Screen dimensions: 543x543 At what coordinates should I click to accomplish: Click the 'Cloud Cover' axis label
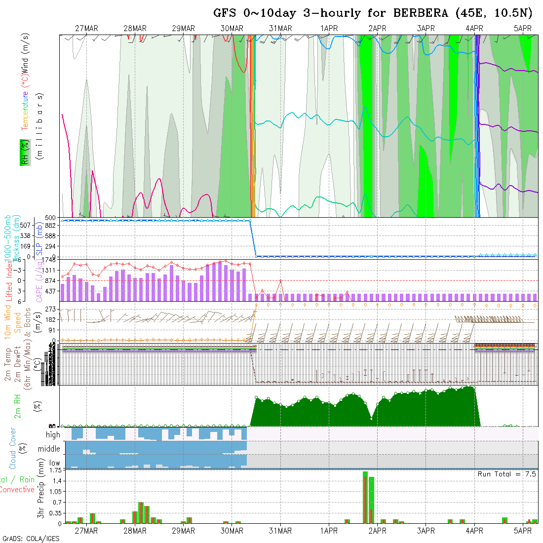[13, 448]
